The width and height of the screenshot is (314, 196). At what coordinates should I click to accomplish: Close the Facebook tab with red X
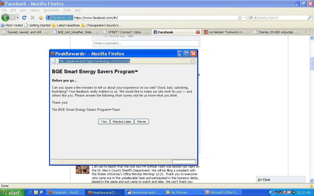tap(198, 32)
